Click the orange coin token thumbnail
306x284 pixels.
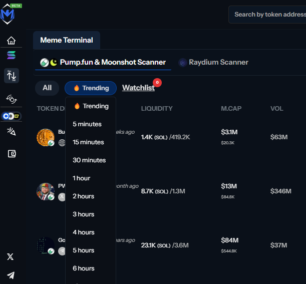pos(46,137)
